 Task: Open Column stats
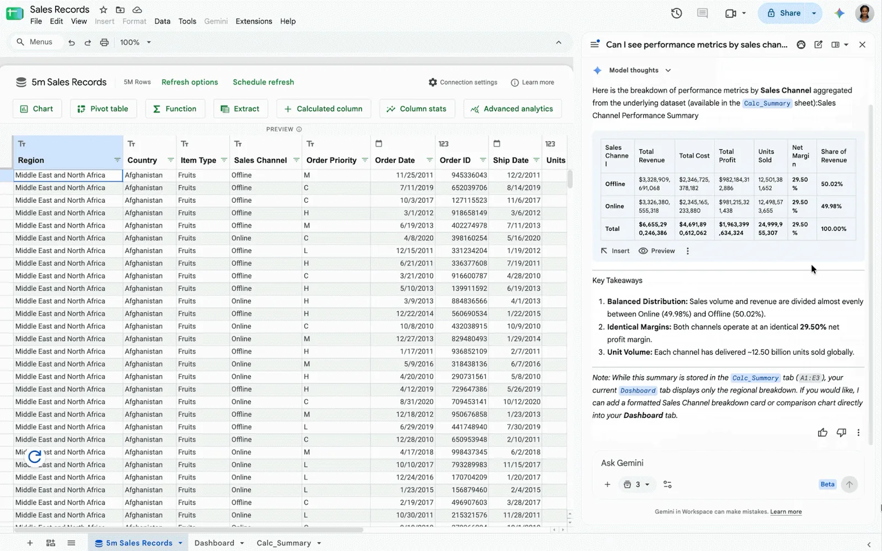[x=417, y=109]
